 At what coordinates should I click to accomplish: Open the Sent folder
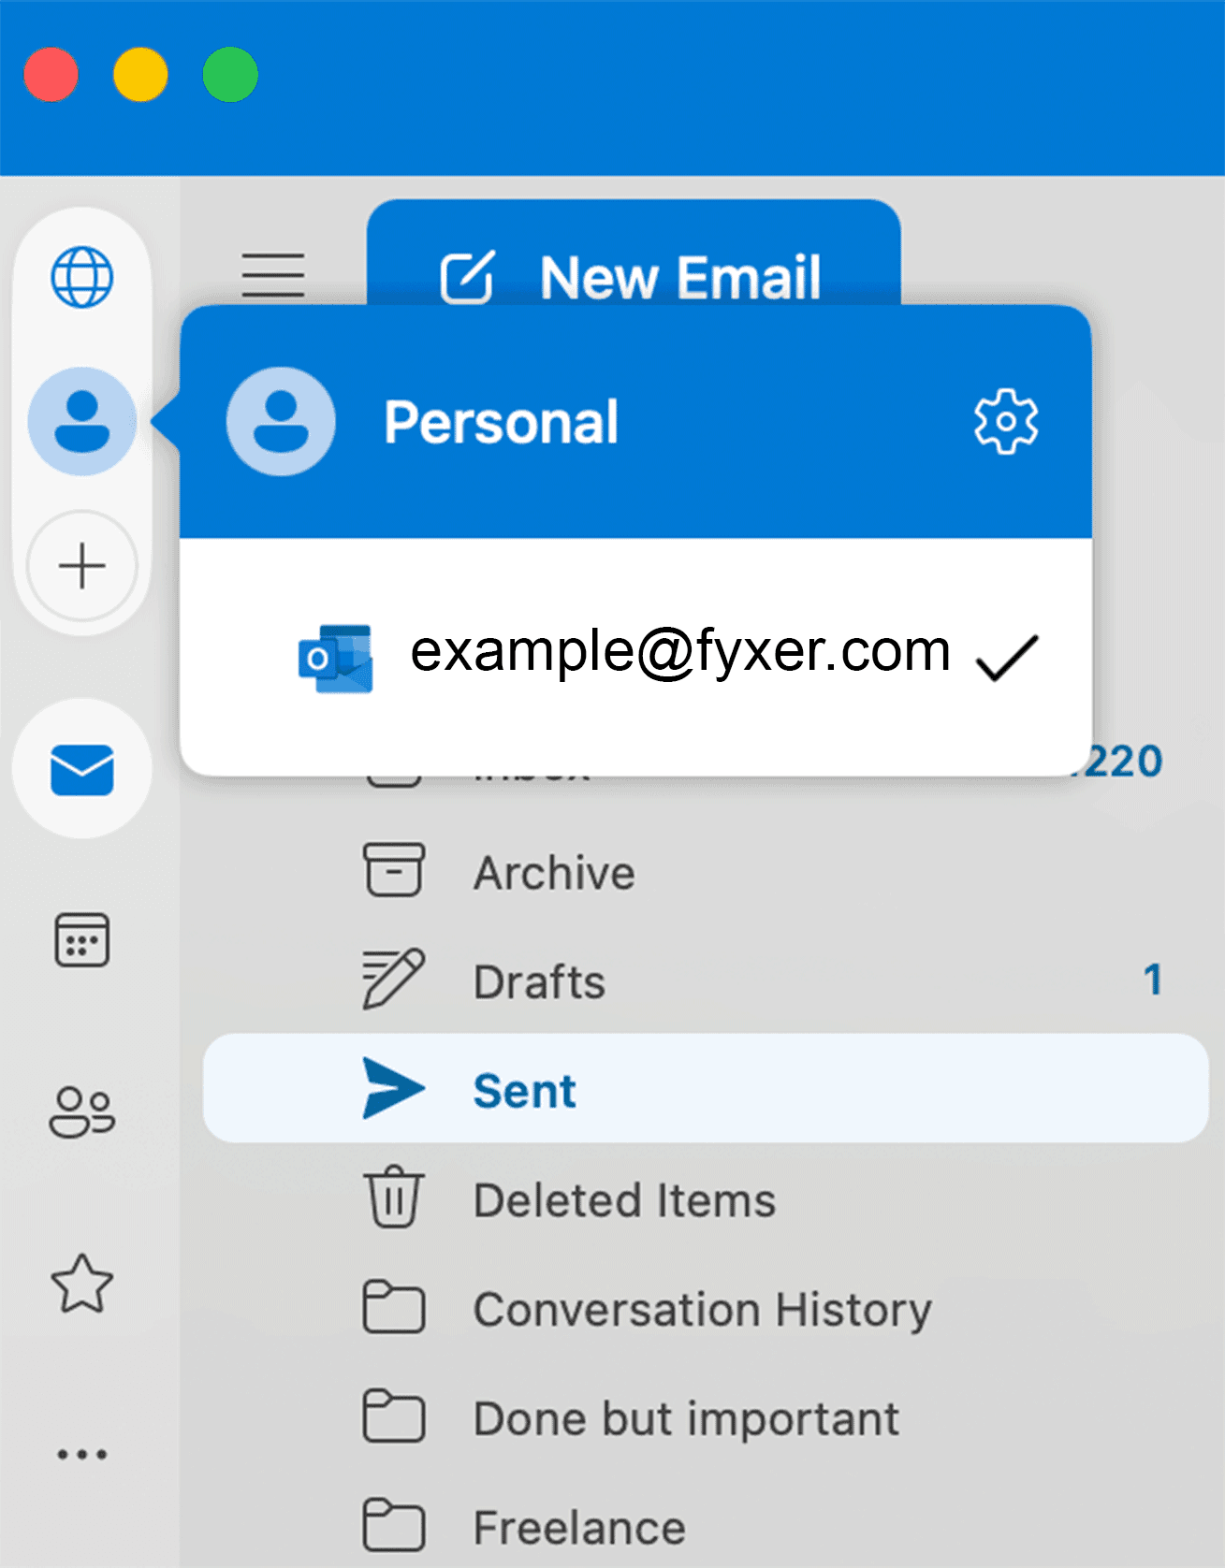(706, 1088)
